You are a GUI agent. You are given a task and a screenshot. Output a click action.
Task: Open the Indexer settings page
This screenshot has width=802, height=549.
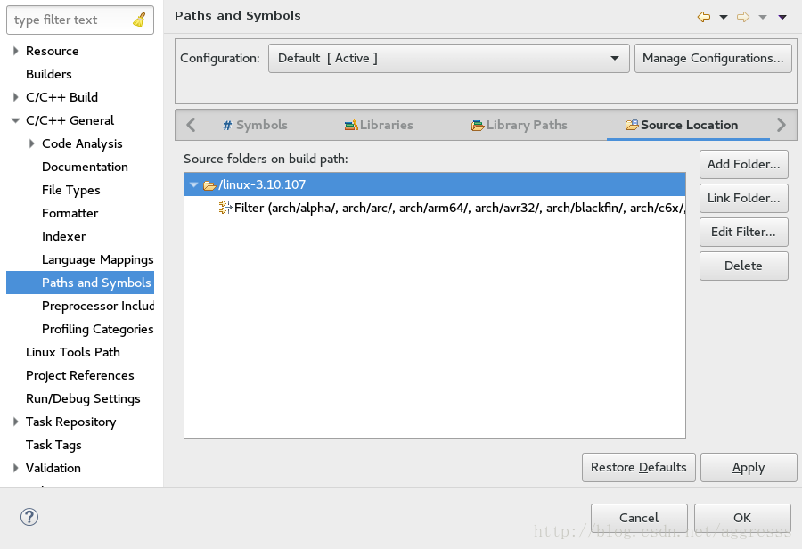tap(64, 236)
